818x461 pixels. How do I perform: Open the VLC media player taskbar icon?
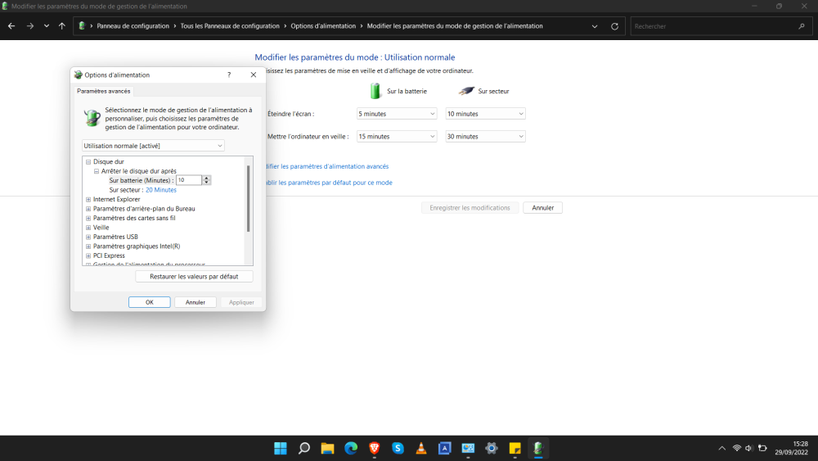[421, 448]
